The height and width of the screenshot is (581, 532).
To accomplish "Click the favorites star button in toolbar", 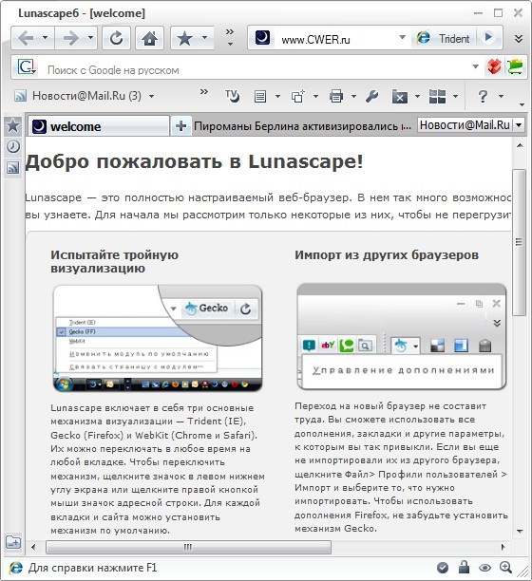I will (184, 38).
